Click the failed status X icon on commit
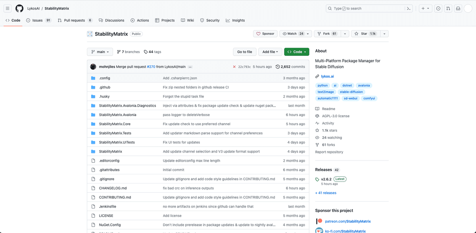Viewport: 476px width, 233px height. [234, 67]
